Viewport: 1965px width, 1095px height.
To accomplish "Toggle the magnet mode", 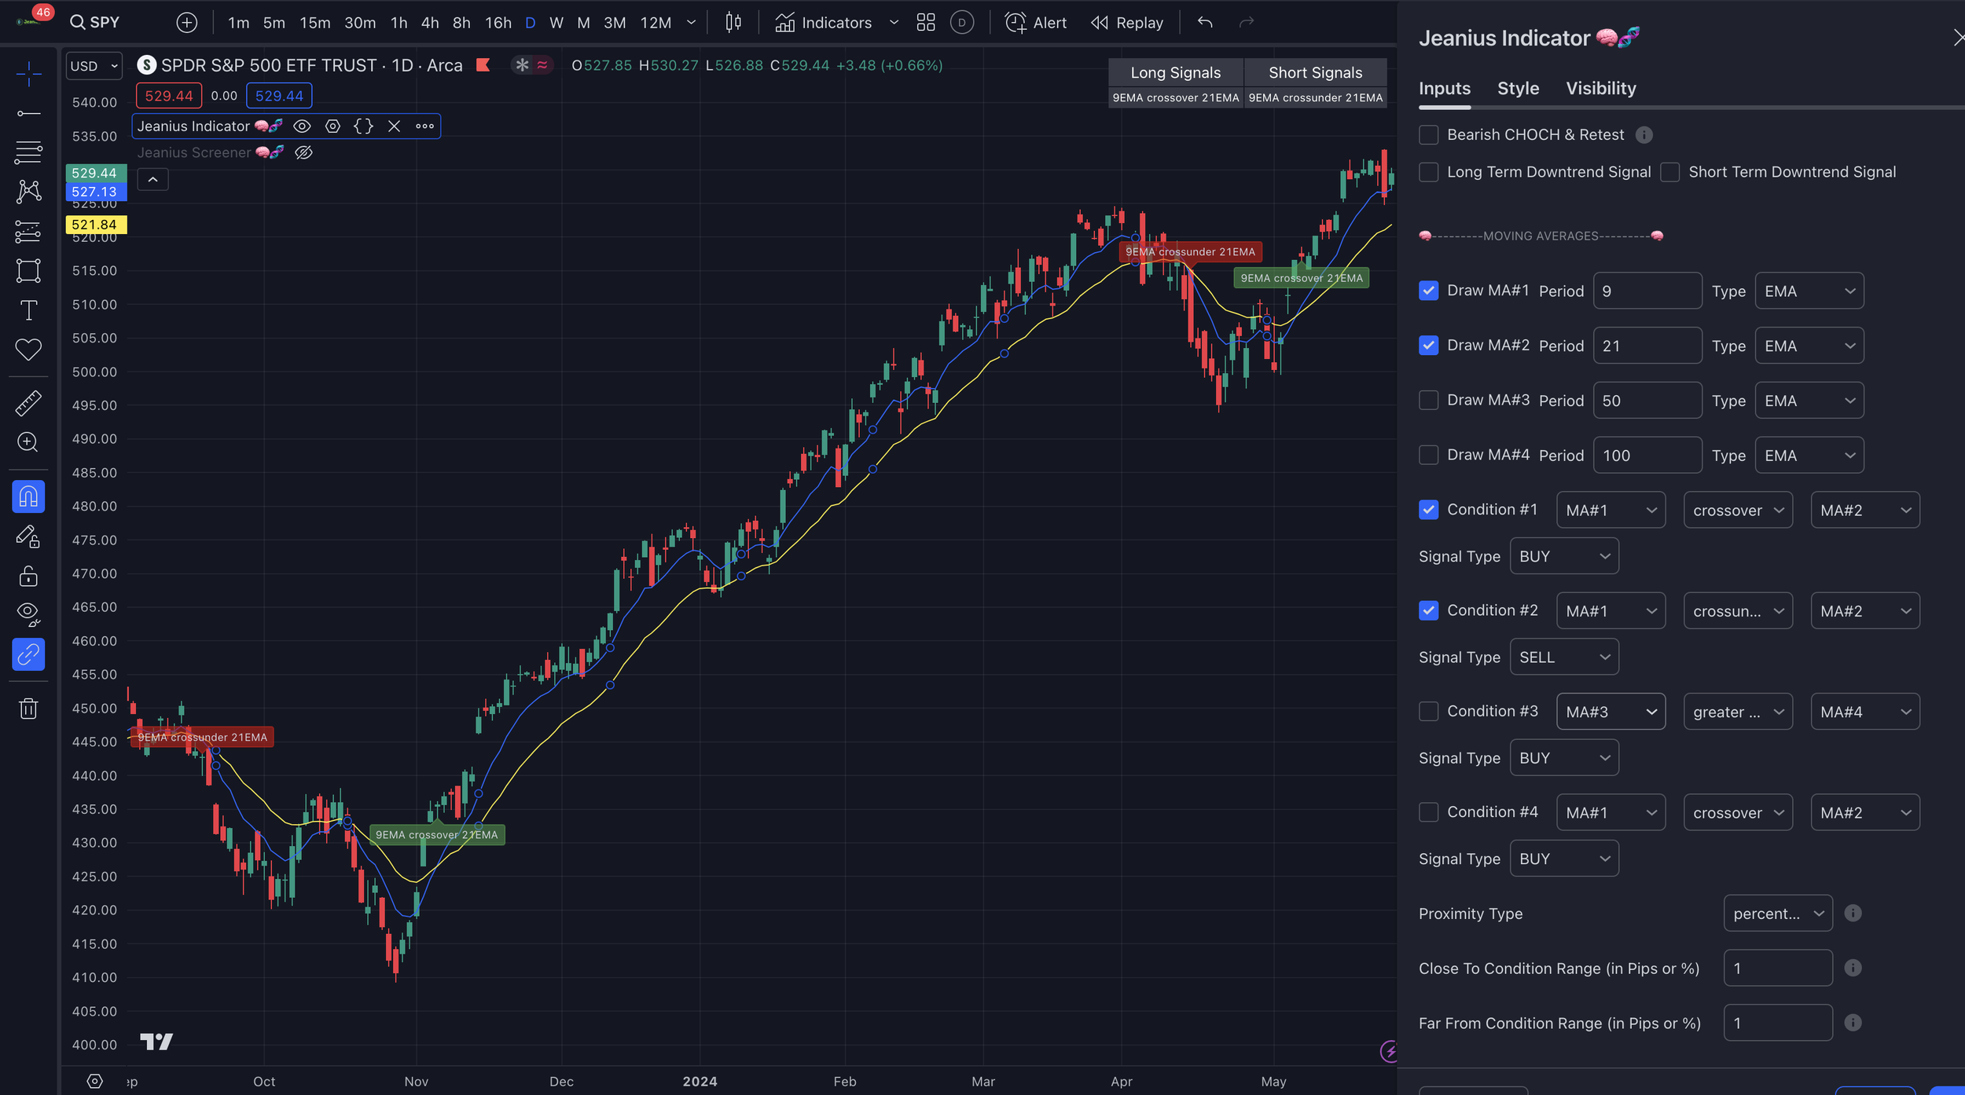I will coord(28,496).
